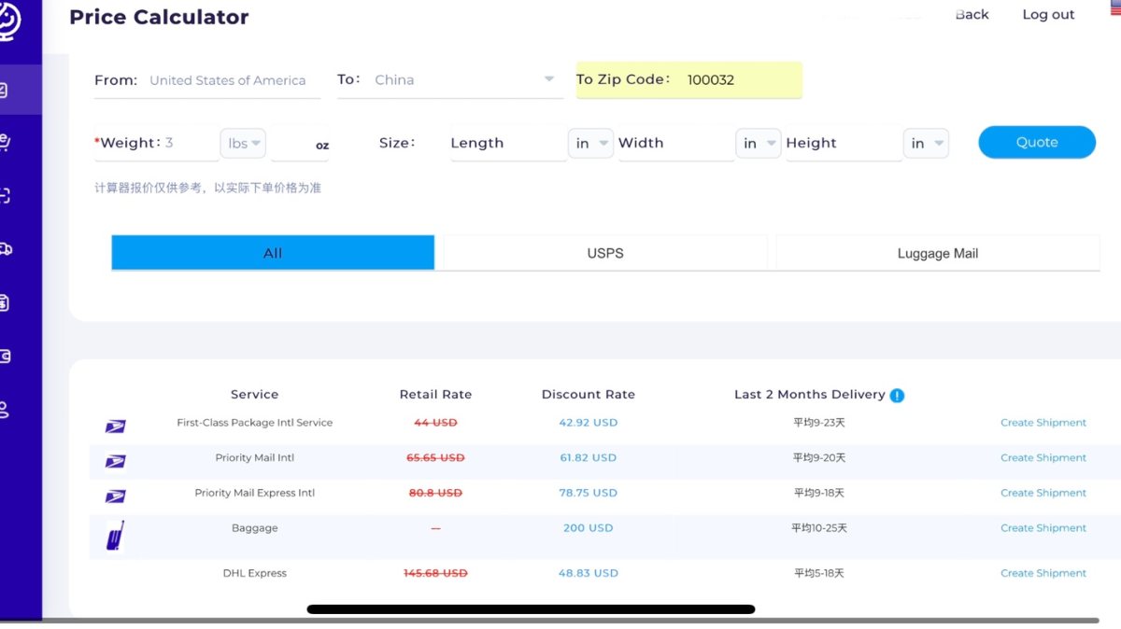Click the luggage icon in Baggage row
The height and width of the screenshot is (629, 1121).
point(115,535)
